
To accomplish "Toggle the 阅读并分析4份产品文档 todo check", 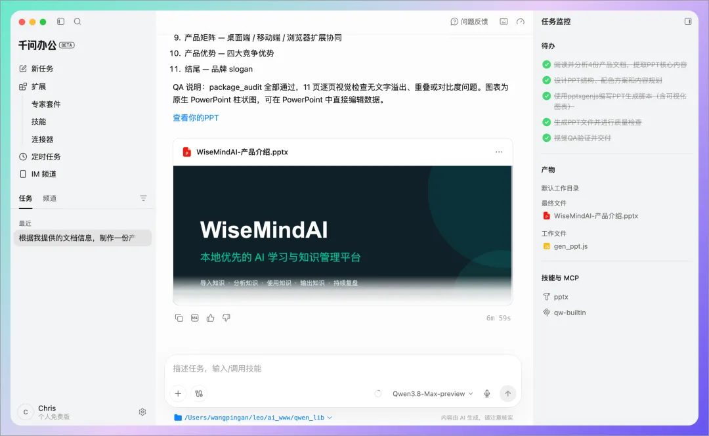I will pyautogui.click(x=546, y=64).
